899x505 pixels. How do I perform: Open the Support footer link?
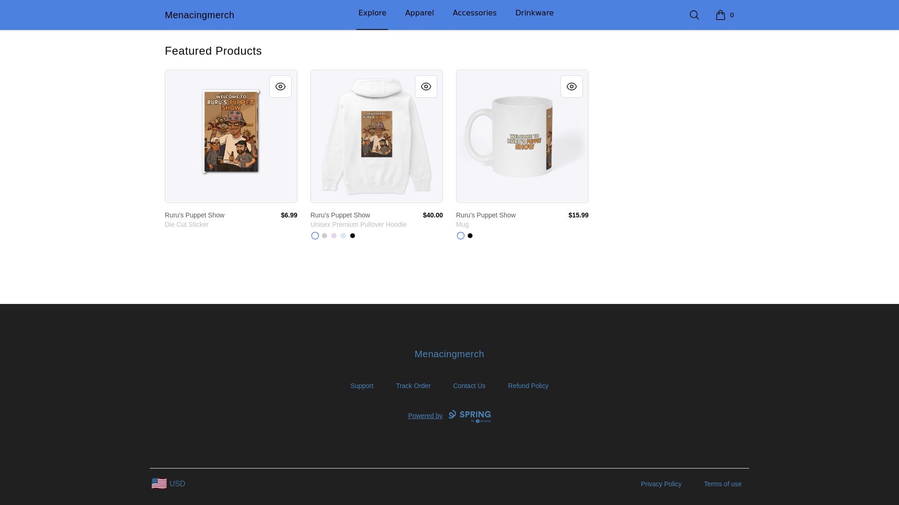tap(362, 386)
